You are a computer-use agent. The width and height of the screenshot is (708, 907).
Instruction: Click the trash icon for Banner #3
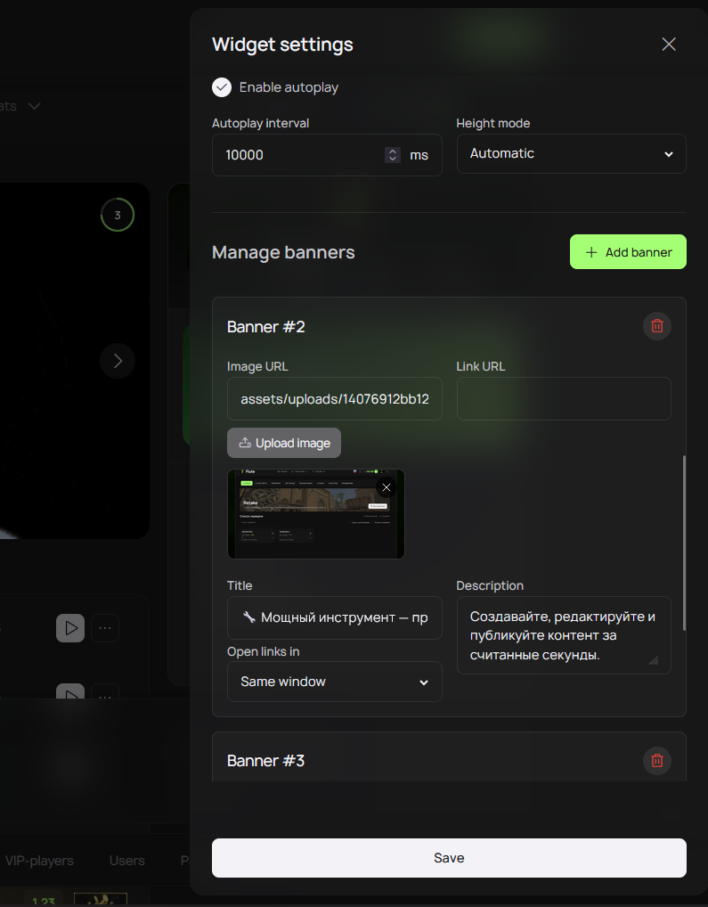657,760
